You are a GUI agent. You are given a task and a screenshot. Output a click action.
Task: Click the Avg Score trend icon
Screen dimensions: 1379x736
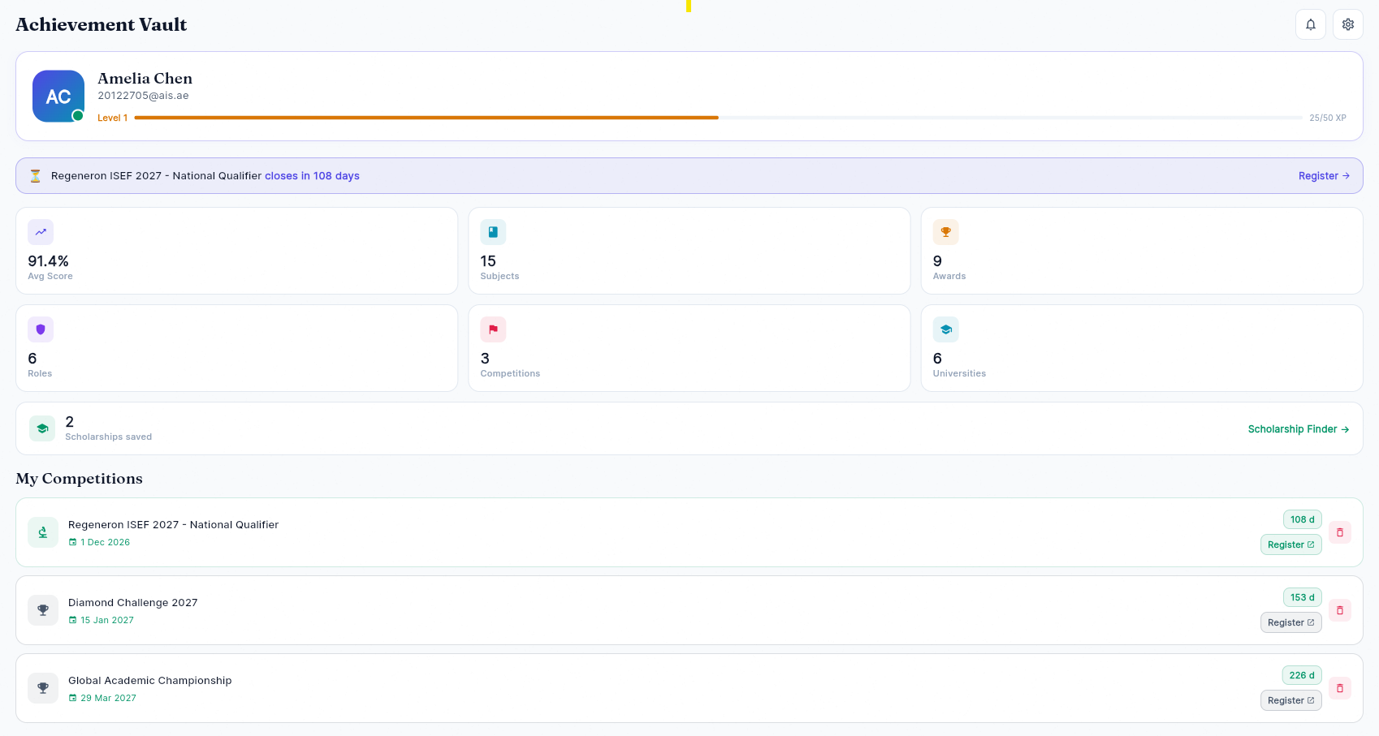coord(41,232)
